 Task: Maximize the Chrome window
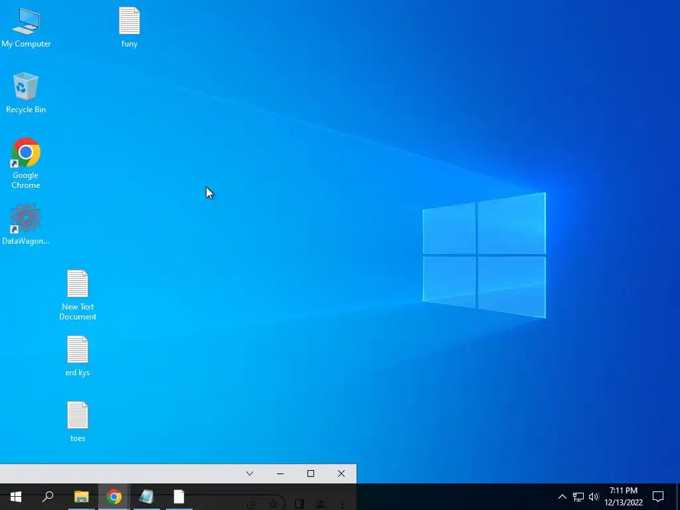pyautogui.click(x=311, y=473)
